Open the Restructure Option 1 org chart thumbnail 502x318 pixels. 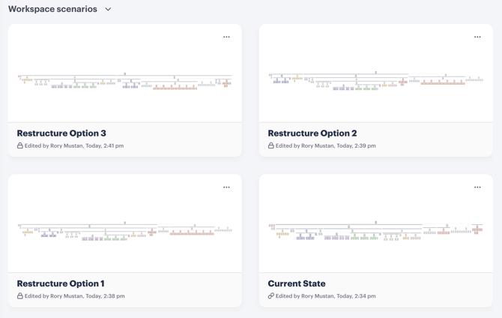tap(125, 223)
